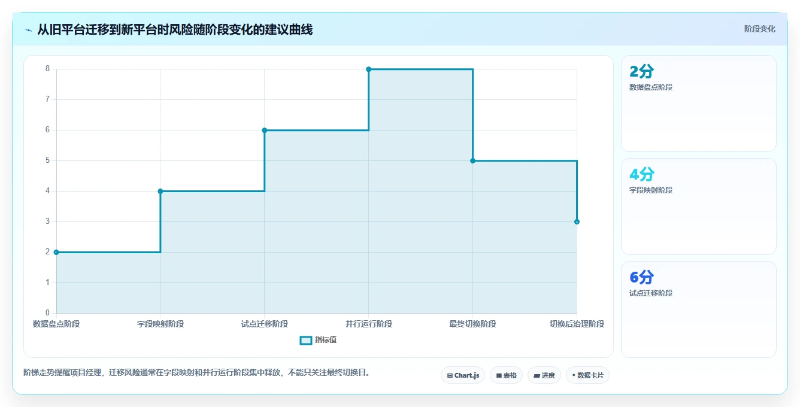Click x-axis label 切换后治理阶段

577,324
